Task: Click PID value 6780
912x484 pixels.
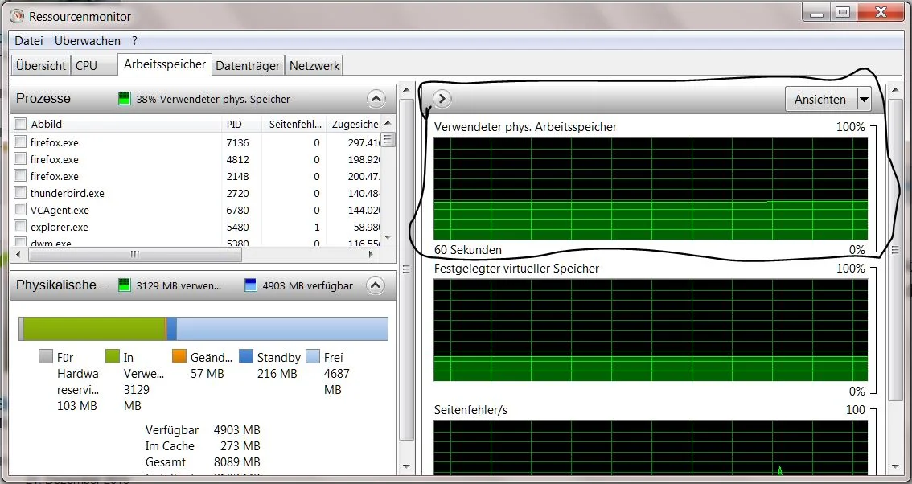Action: pos(238,210)
